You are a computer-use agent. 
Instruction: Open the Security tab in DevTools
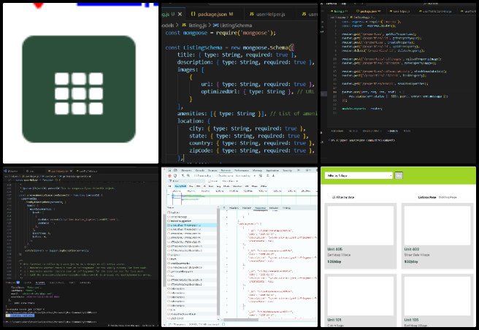pos(287,171)
